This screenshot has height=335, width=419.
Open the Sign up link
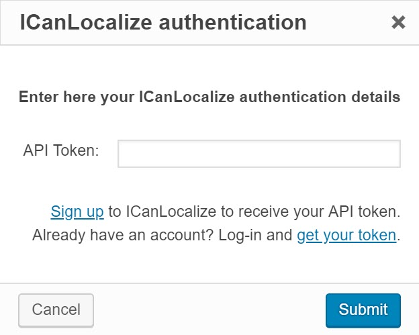[77, 212]
